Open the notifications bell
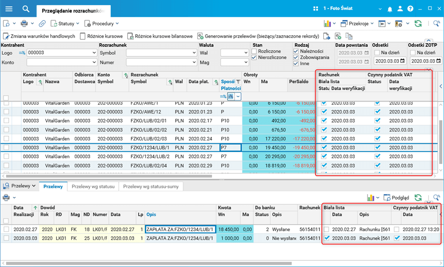This screenshot has height=267, width=444. [390, 9]
